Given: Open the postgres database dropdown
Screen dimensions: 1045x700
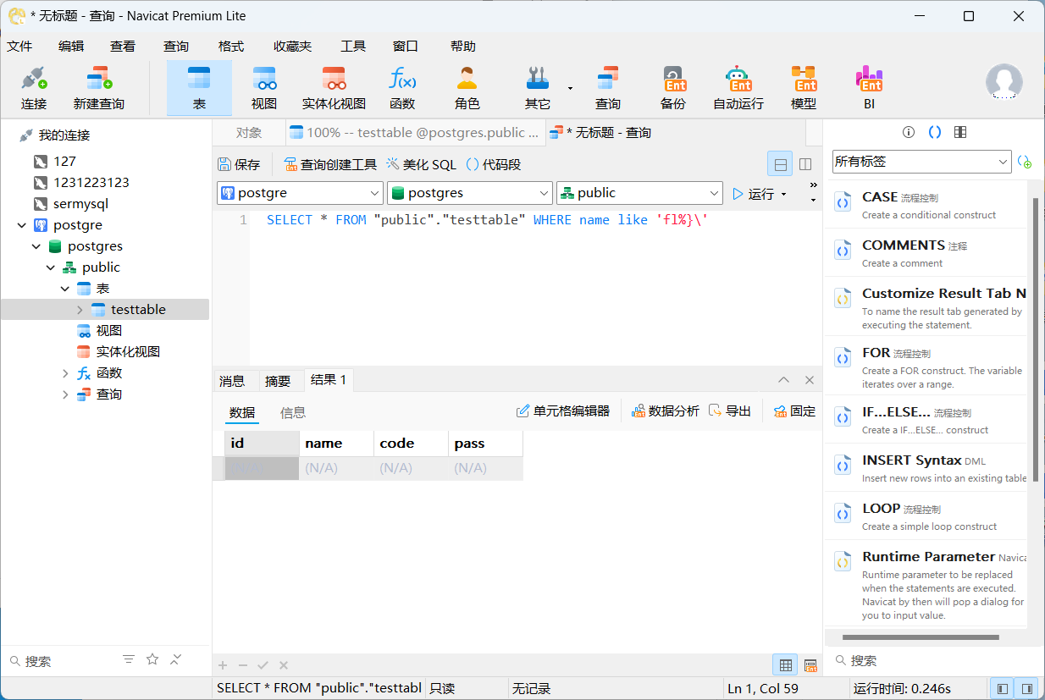Looking at the screenshot, I should tap(469, 193).
